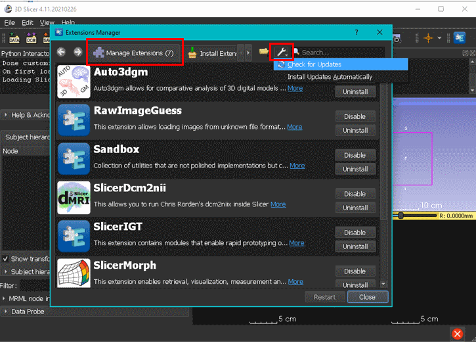Toggle Install Updates Automatically option
The image size is (476, 343).
tap(341, 77)
